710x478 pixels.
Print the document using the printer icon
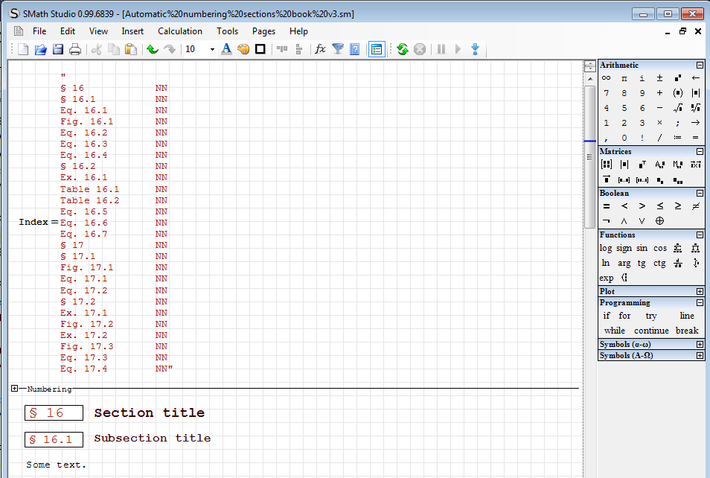click(75, 49)
